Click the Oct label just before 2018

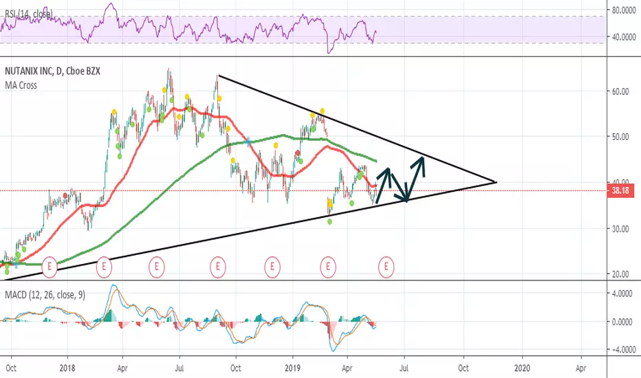point(11,368)
